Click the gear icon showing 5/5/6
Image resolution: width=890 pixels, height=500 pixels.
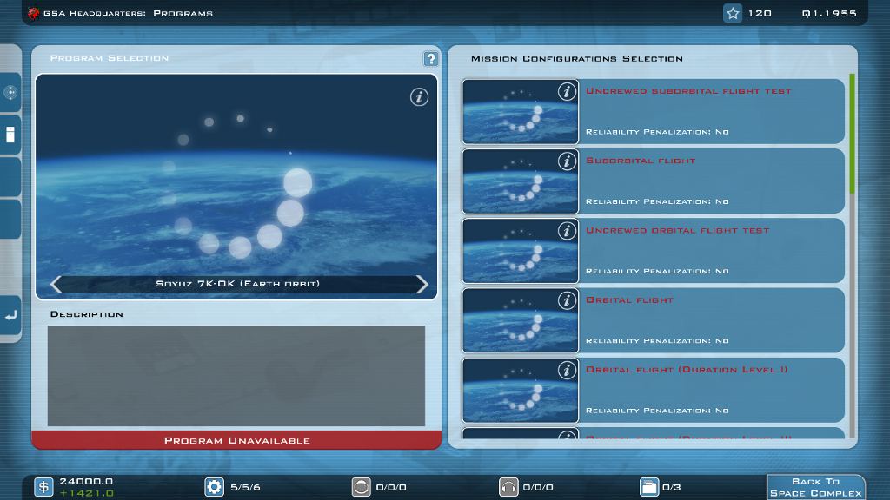pyautogui.click(x=214, y=487)
